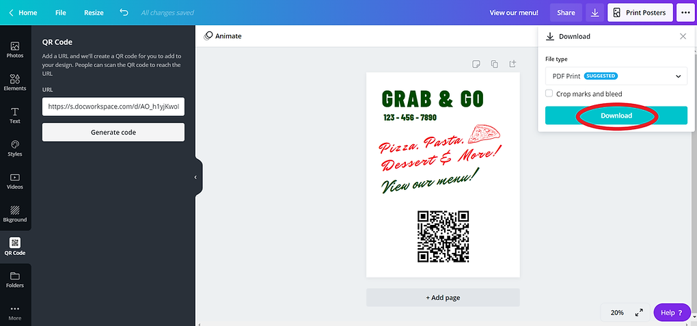Open the Bkground sidebar panel
The width and height of the screenshot is (697, 326).
click(x=14, y=214)
